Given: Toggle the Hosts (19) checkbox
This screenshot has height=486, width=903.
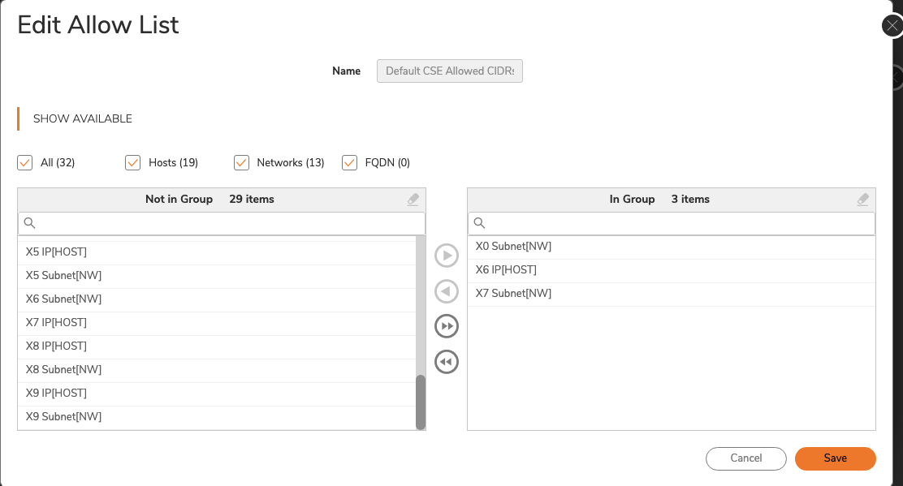Looking at the screenshot, I should tap(133, 163).
